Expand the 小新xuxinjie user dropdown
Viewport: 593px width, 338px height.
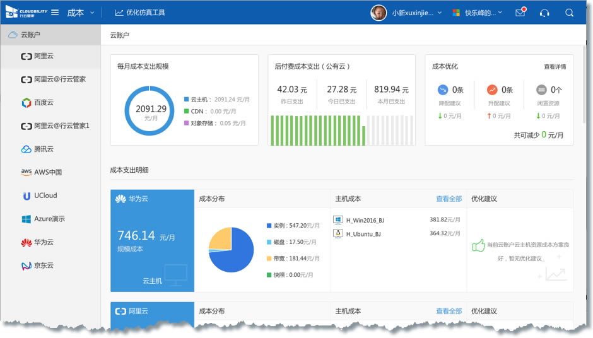point(417,13)
